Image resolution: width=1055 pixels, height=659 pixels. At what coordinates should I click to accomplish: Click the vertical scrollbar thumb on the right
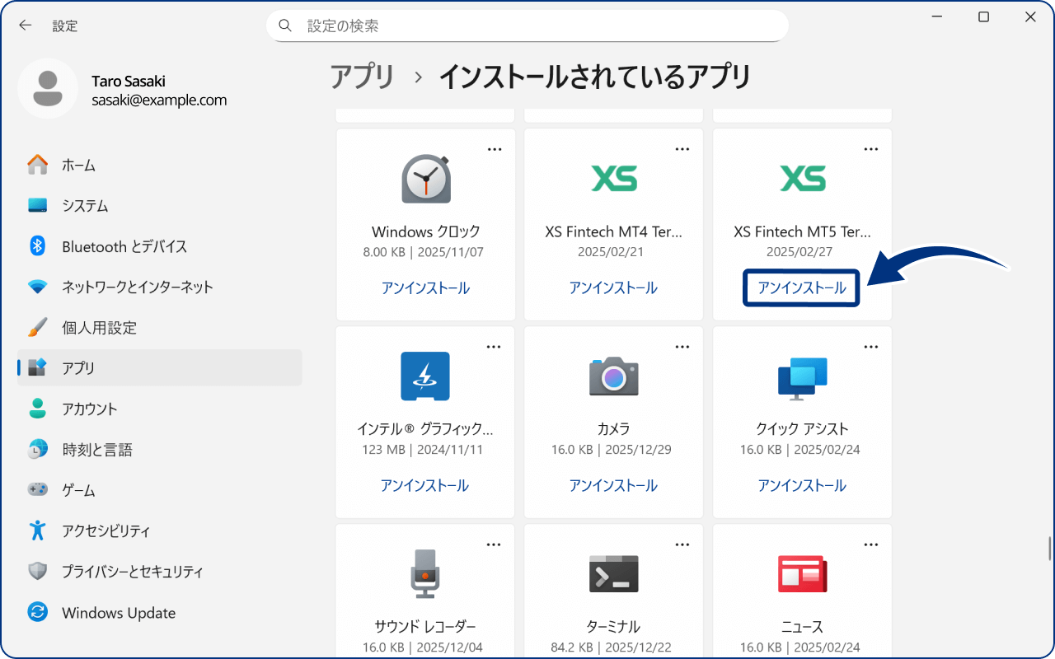(x=1048, y=548)
